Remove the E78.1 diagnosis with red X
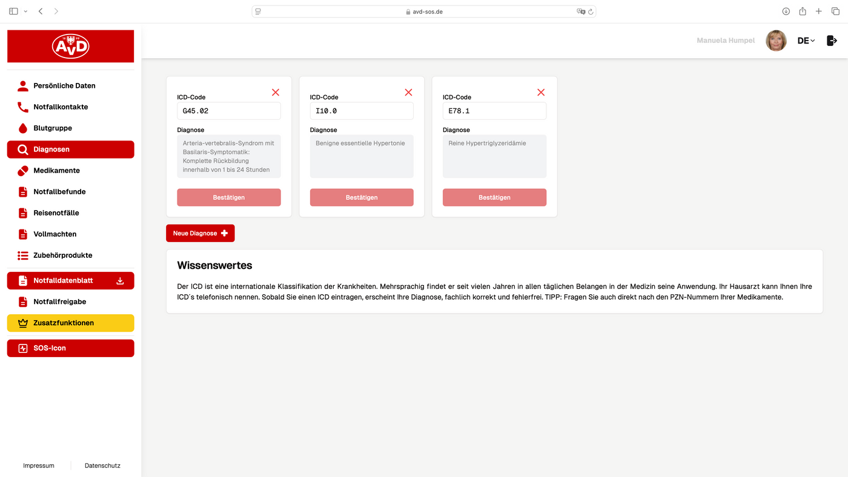Screen dimensions: 848x477 (541, 92)
